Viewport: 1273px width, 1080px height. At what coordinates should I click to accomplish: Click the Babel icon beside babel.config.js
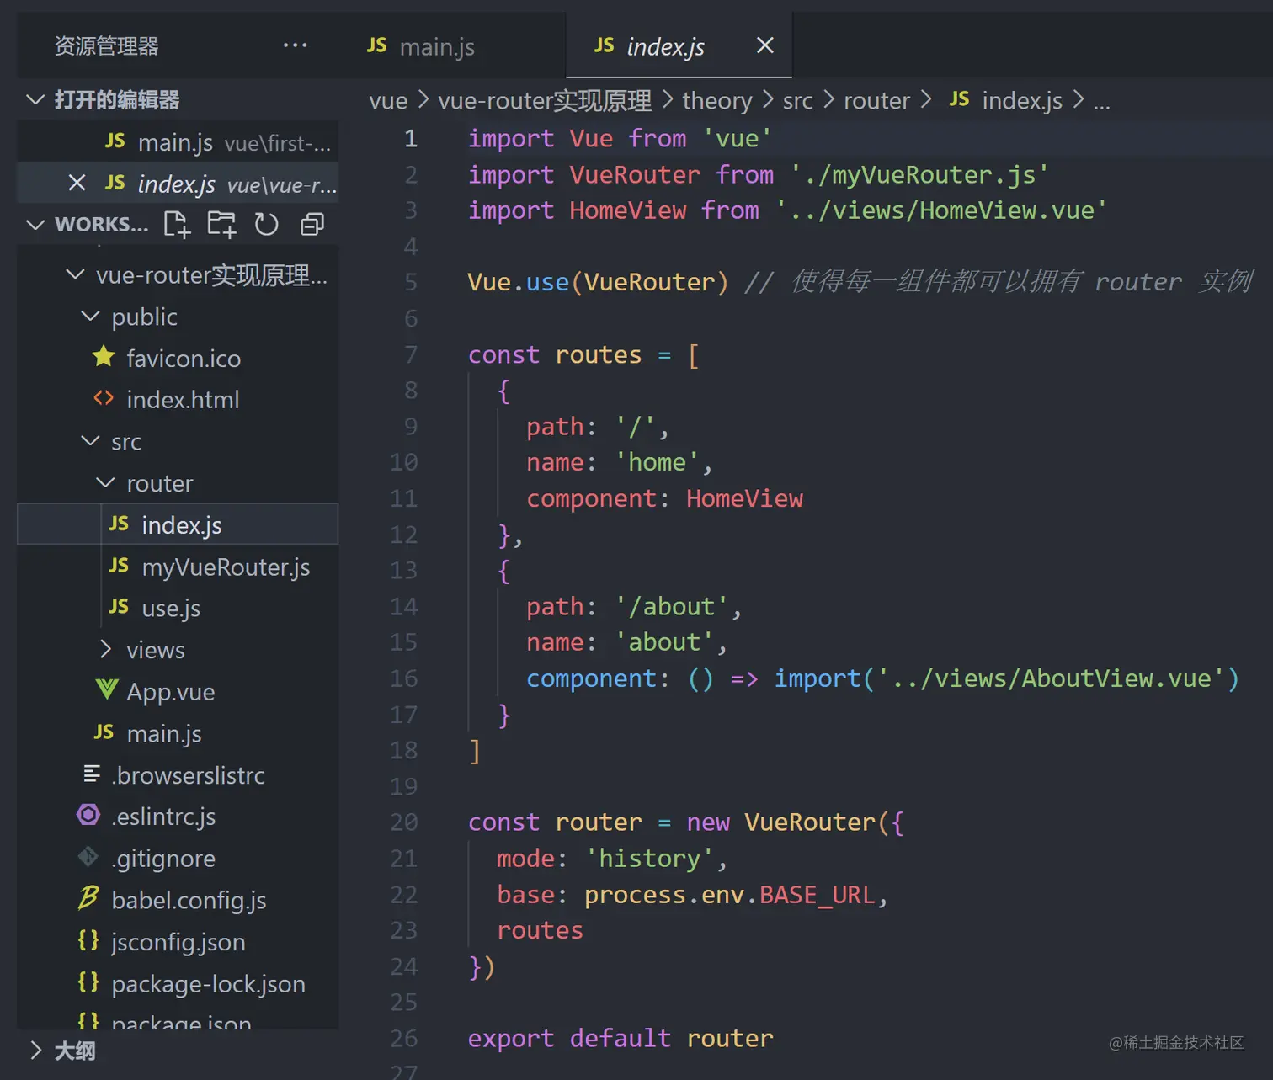[88, 898]
